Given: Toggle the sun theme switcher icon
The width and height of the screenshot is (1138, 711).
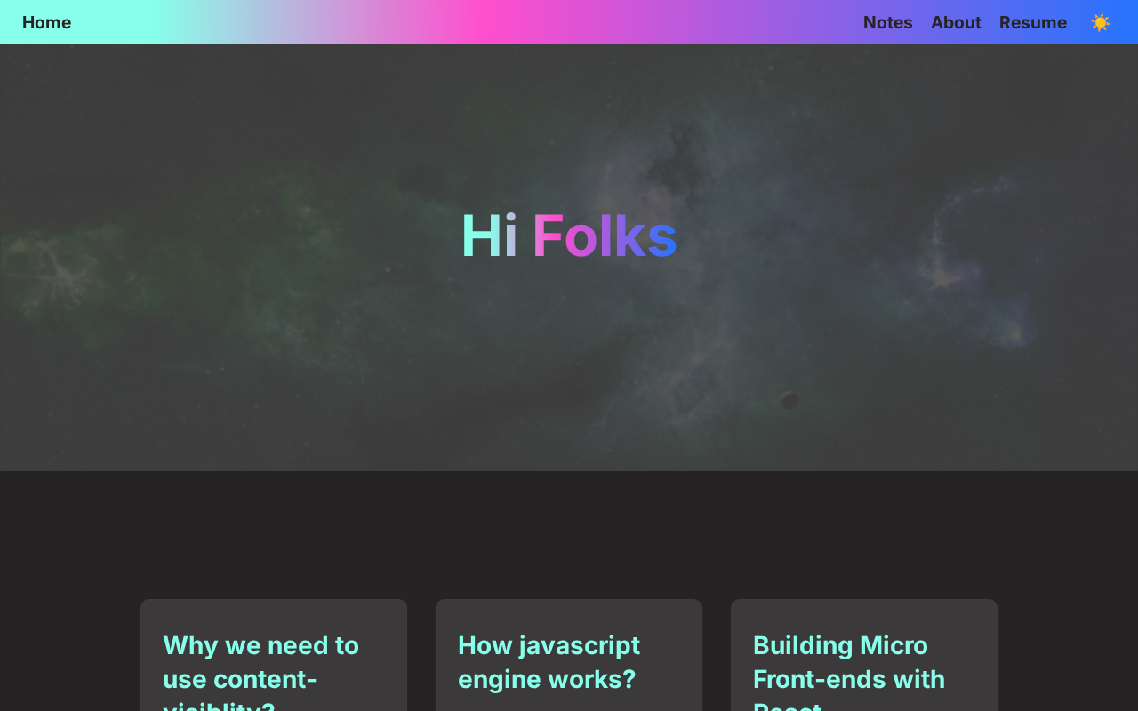Looking at the screenshot, I should (x=1100, y=22).
